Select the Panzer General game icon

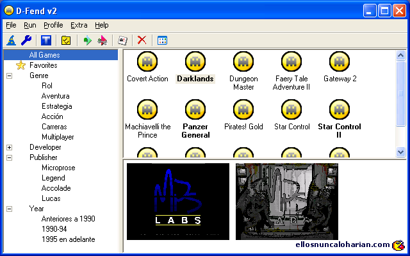195,109
